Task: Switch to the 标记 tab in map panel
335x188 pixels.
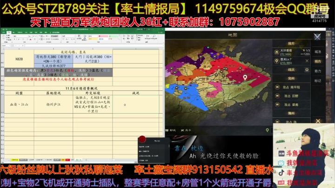Action: click(318, 81)
